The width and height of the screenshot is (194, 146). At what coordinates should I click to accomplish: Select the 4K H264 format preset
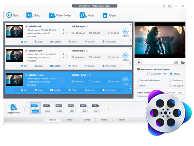[96, 108]
